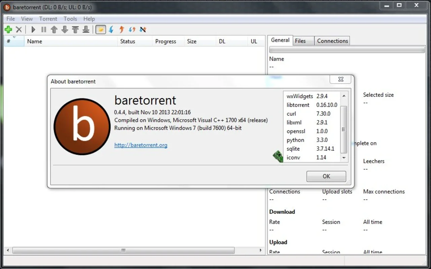
Task: Click the crossed-out arrows inactive filter icon
Action: [x=143, y=30]
